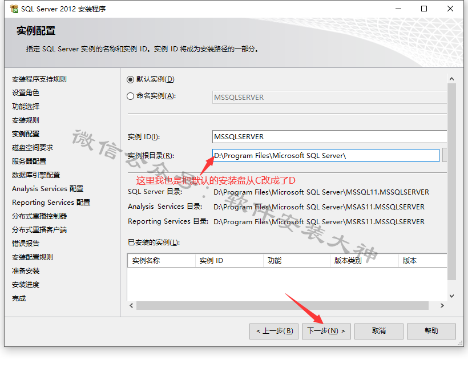This screenshot has height=372, width=468.
Task: Select the 命名实例 radio button
Action: (x=130, y=96)
